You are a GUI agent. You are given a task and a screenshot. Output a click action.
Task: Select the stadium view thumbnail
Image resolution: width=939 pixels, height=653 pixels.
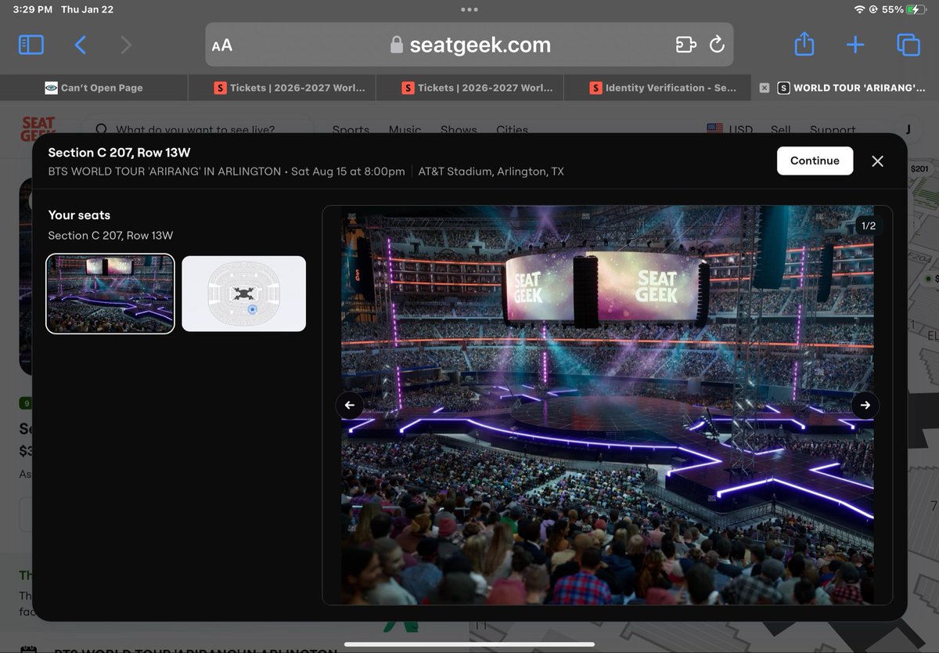pos(110,294)
